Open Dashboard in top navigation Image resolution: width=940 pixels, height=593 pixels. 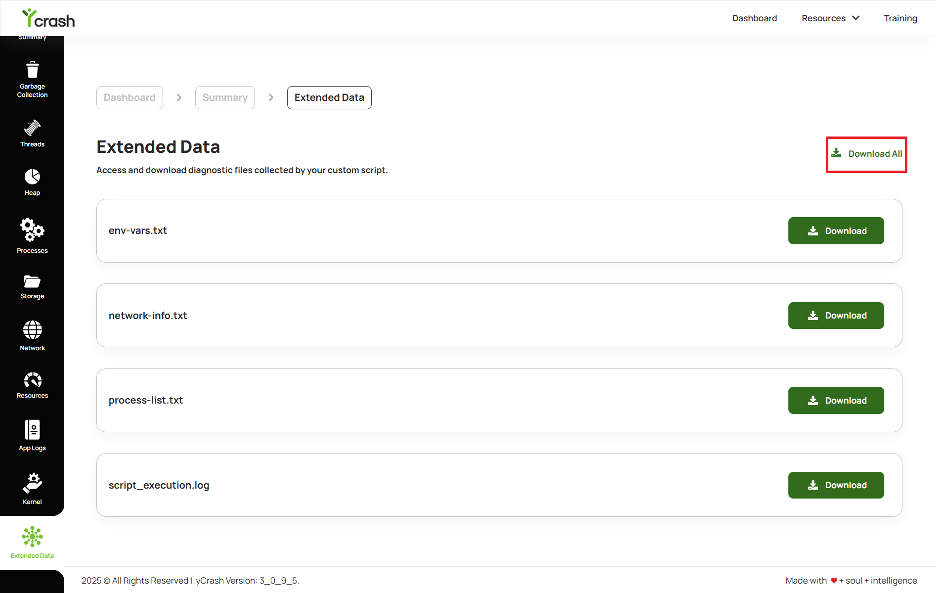coord(754,18)
